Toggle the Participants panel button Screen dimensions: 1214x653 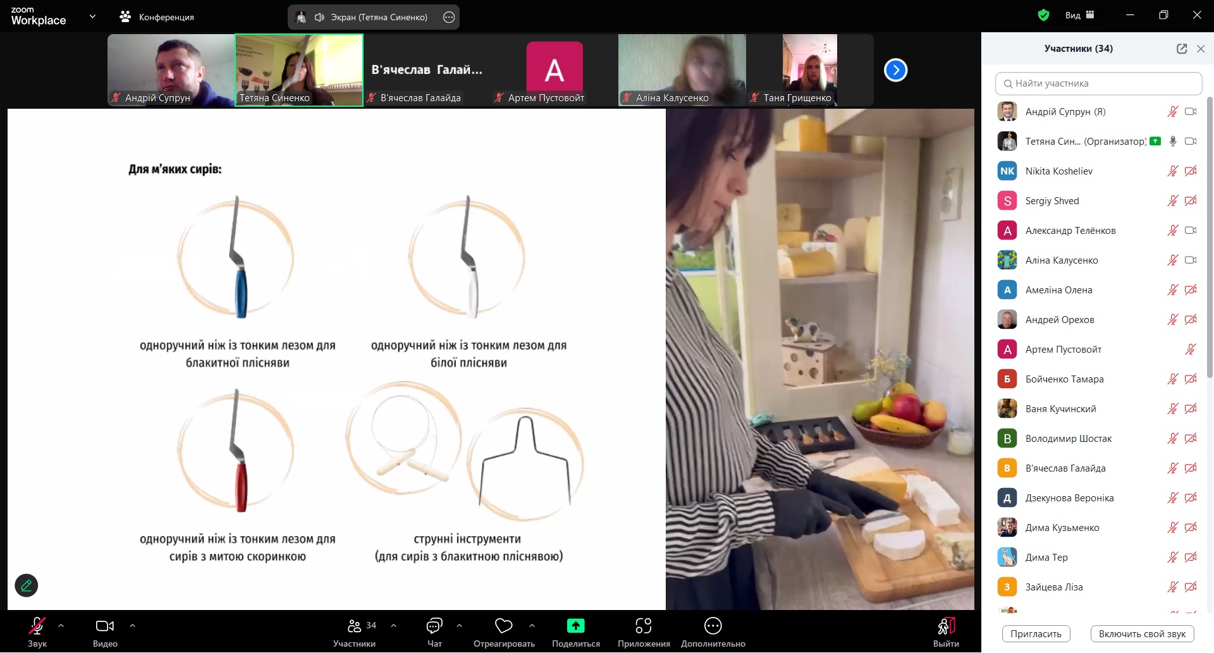[355, 626]
